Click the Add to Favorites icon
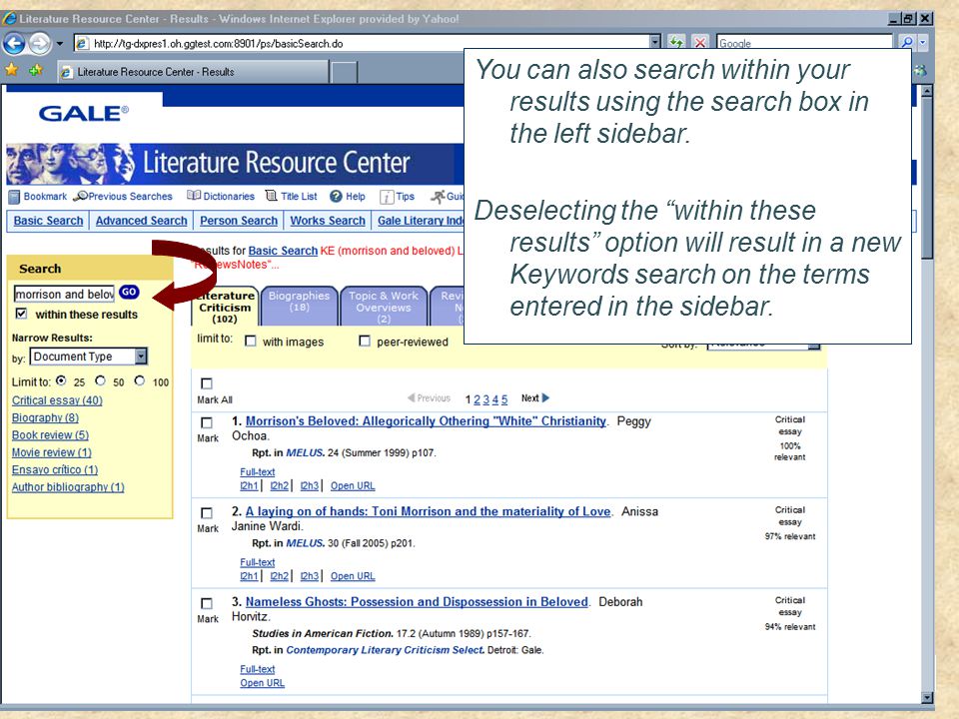 point(36,70)
